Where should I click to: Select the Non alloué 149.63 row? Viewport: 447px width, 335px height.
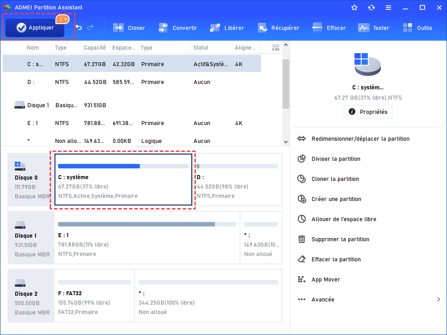tap(132, 141)
